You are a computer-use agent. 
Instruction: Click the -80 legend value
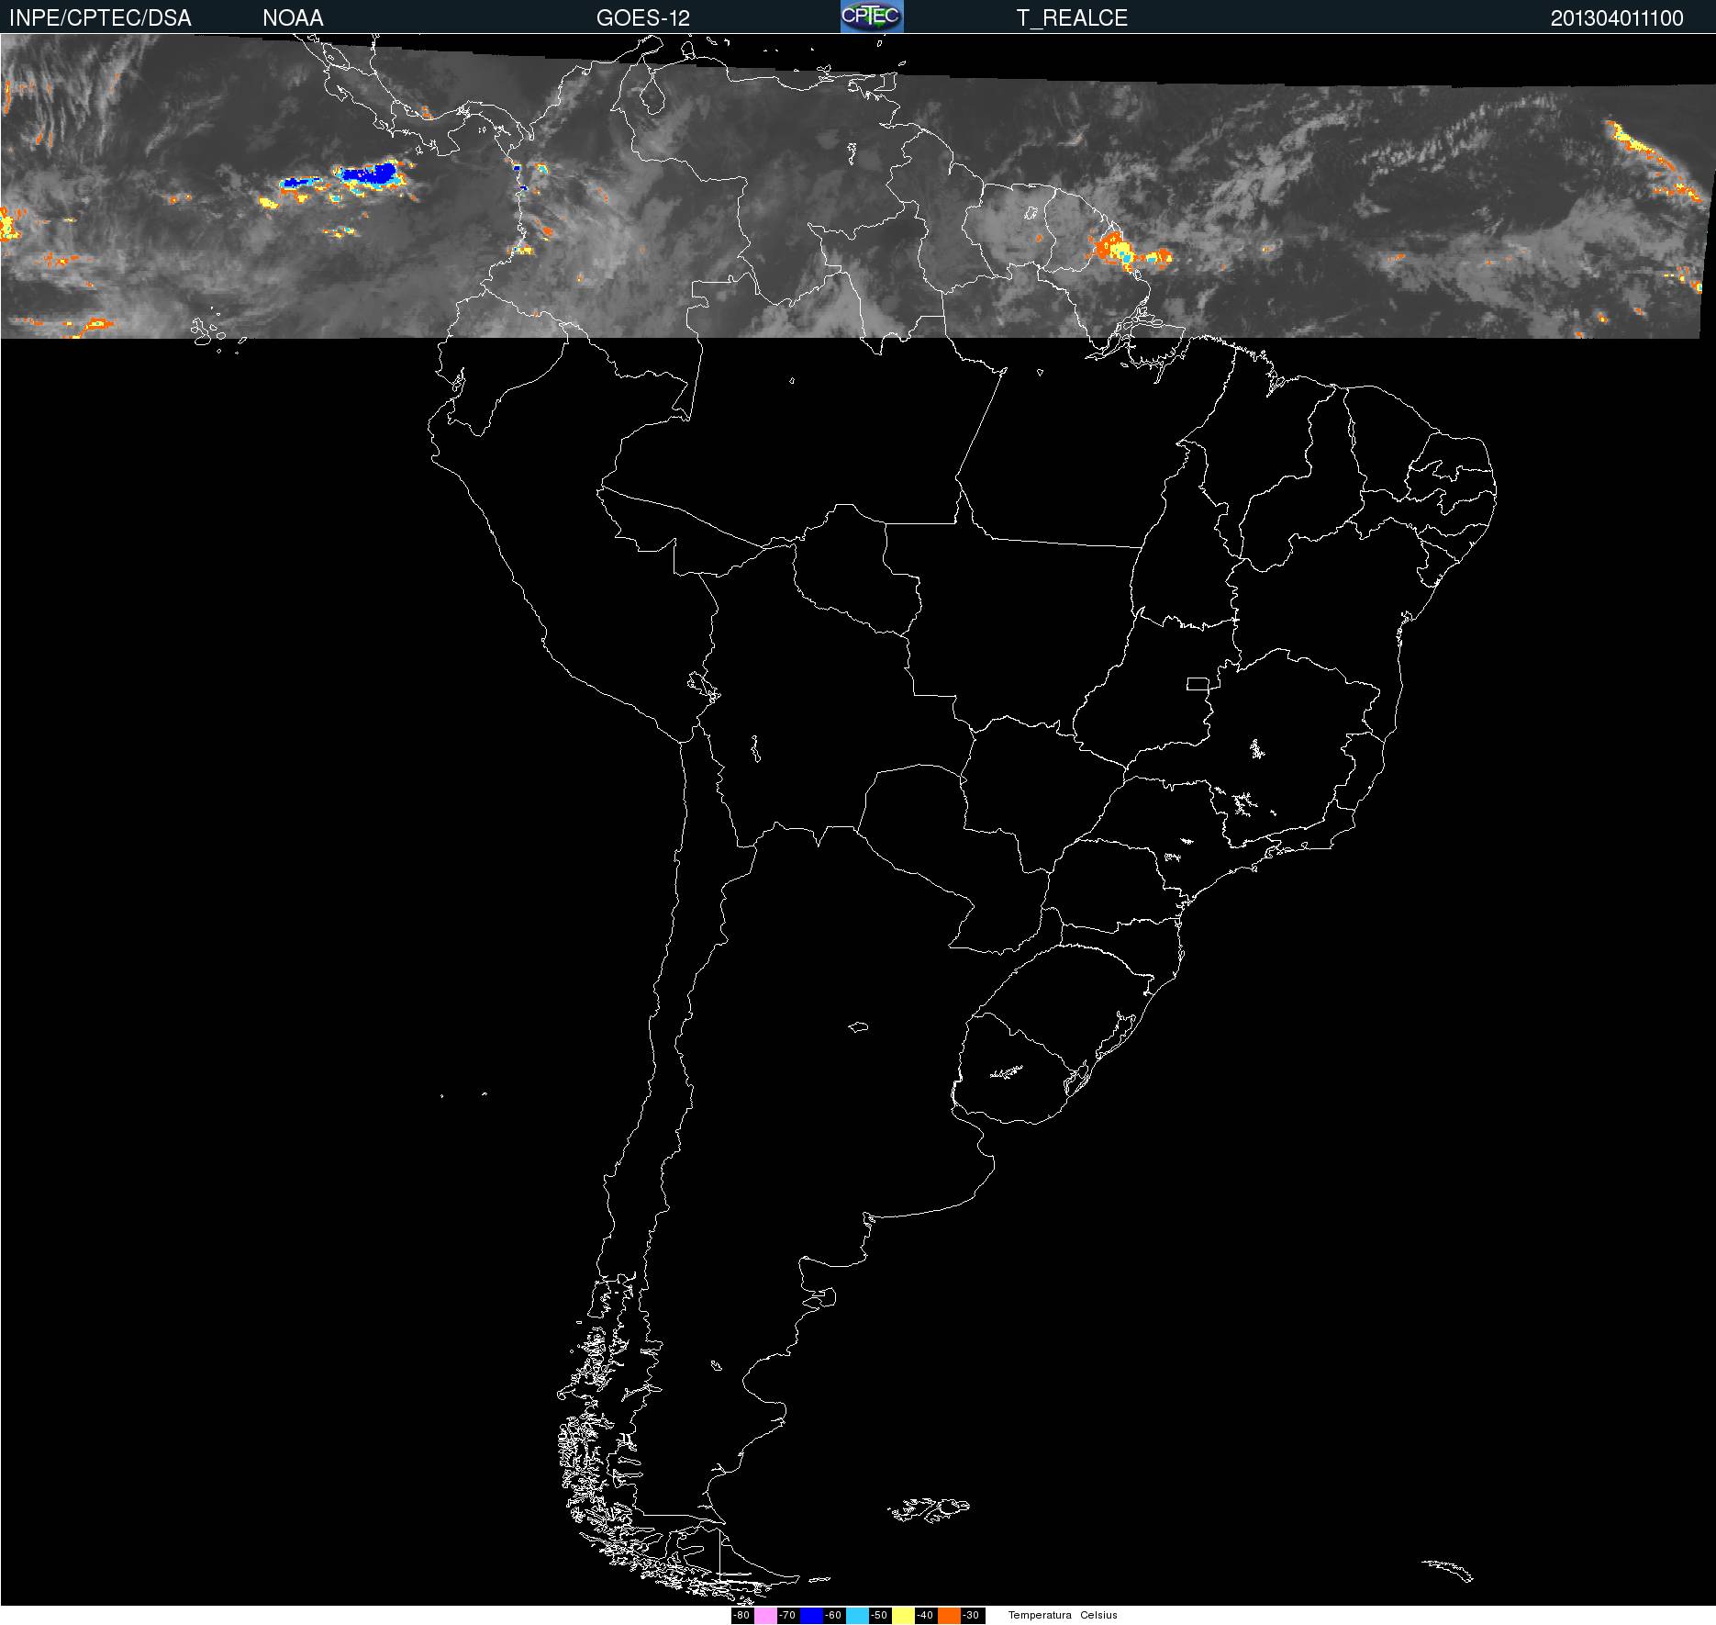tap(742, 1616)
